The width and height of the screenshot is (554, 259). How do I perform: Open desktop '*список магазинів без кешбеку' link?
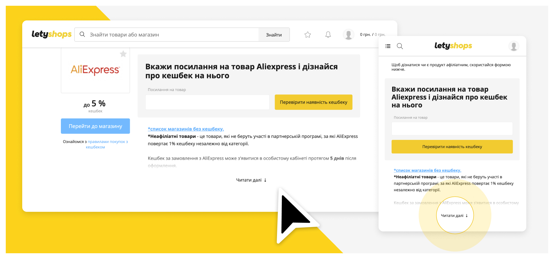(186, 129)
